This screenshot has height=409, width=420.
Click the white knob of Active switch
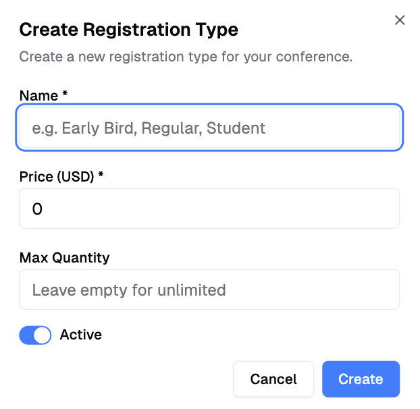point(42,335)
